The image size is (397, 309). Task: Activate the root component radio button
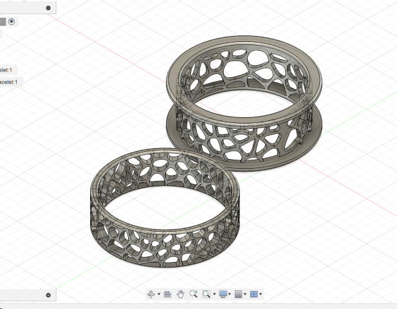12,21
